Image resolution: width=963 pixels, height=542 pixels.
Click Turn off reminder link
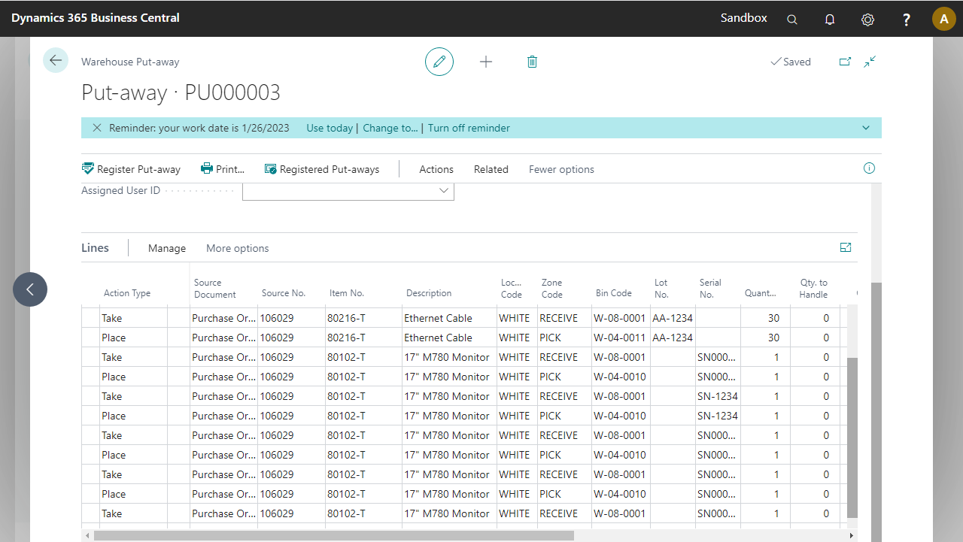point(469,128)
